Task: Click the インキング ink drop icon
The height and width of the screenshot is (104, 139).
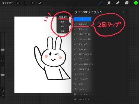Action: tap(75, 79)
